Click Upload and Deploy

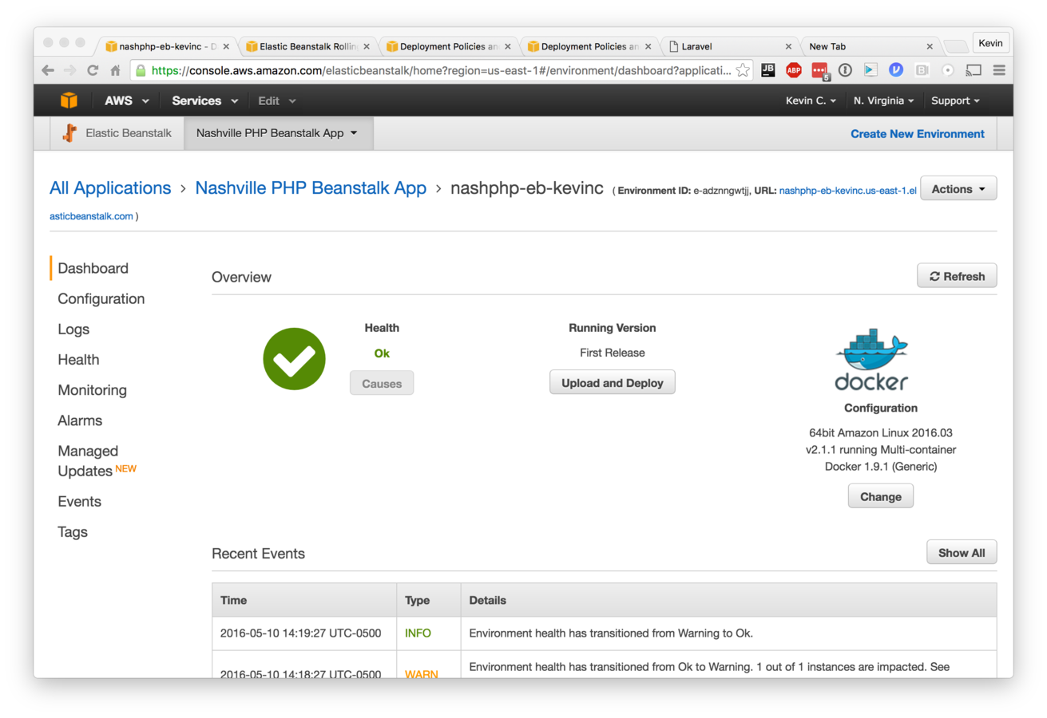[613, 382]
